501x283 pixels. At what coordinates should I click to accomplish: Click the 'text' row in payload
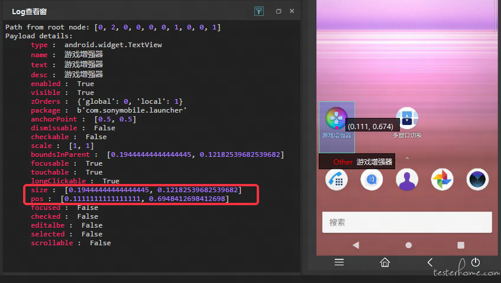click(67, 65)
